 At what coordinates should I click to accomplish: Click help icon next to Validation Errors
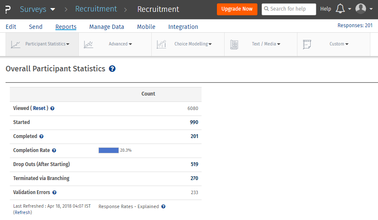coord(55,192)
